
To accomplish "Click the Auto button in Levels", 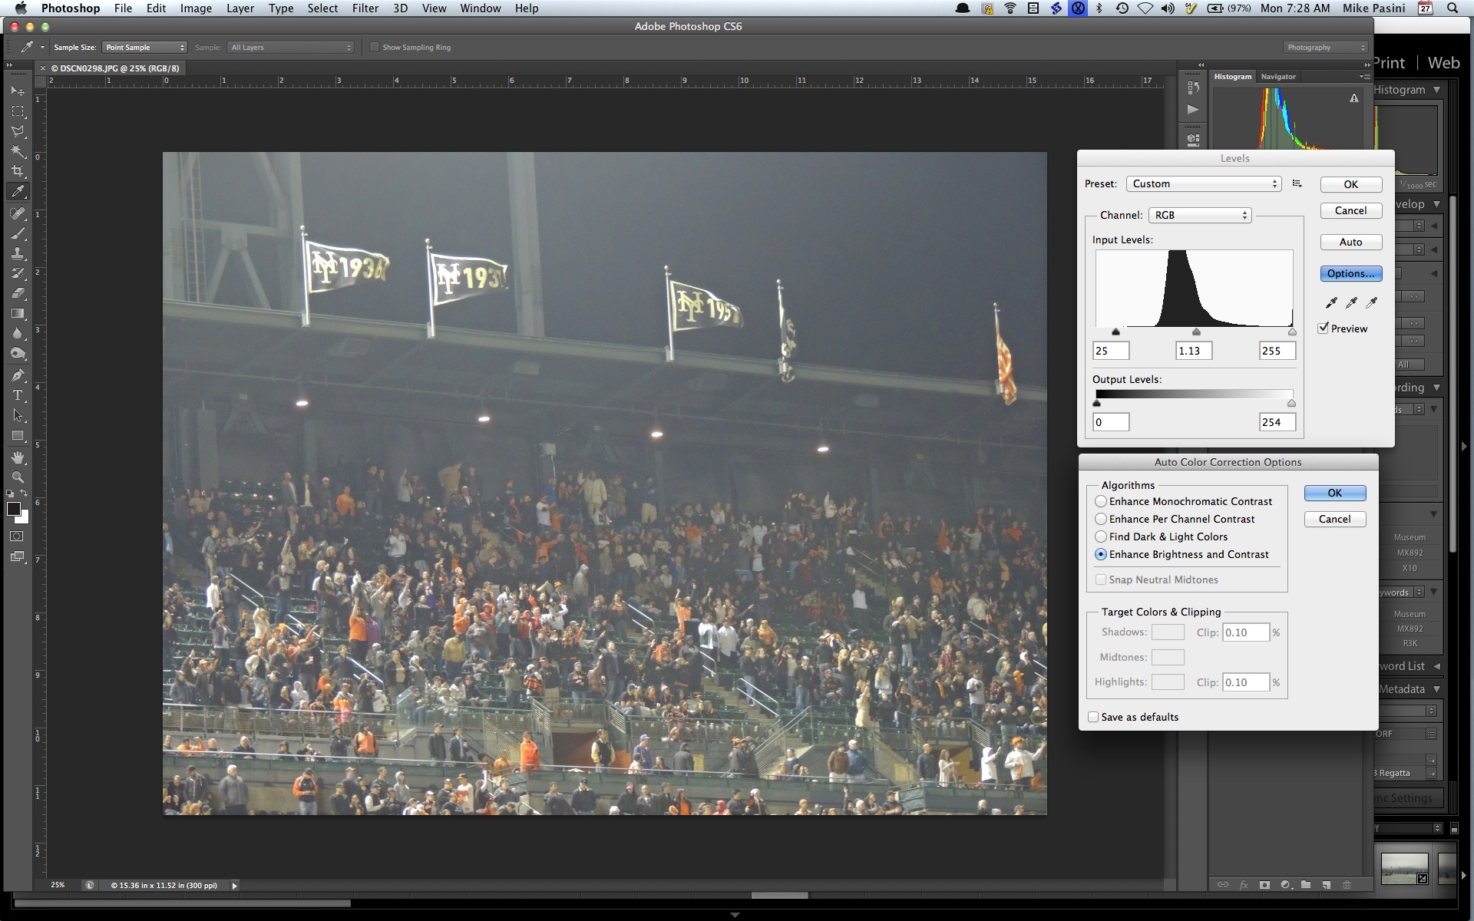I will [x=1350, y=242].
